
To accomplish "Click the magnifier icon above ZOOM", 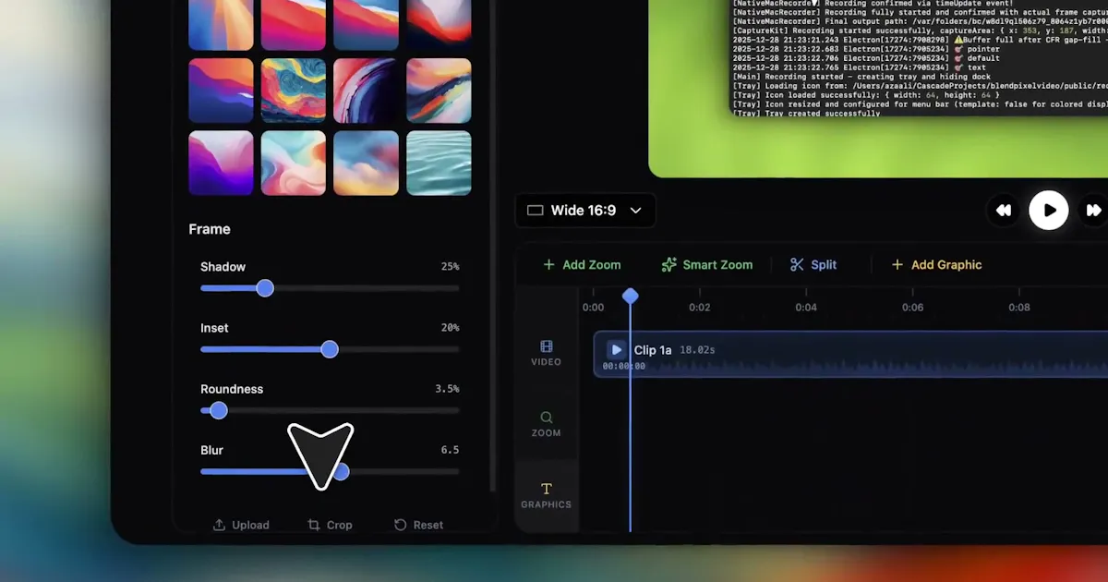I will [x=547, y=418].
